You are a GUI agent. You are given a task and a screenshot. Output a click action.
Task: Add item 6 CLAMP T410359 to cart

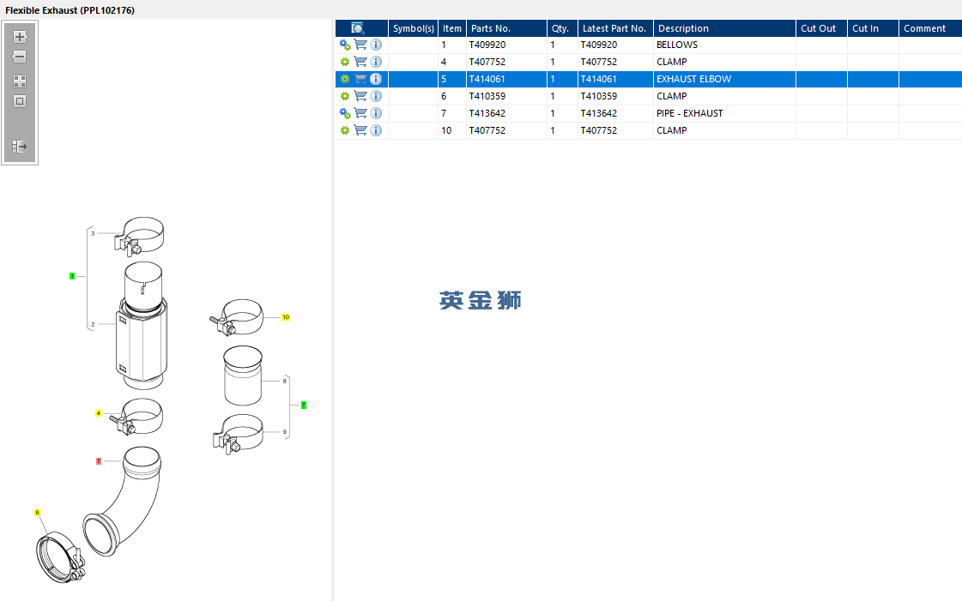tap(360, 96)
